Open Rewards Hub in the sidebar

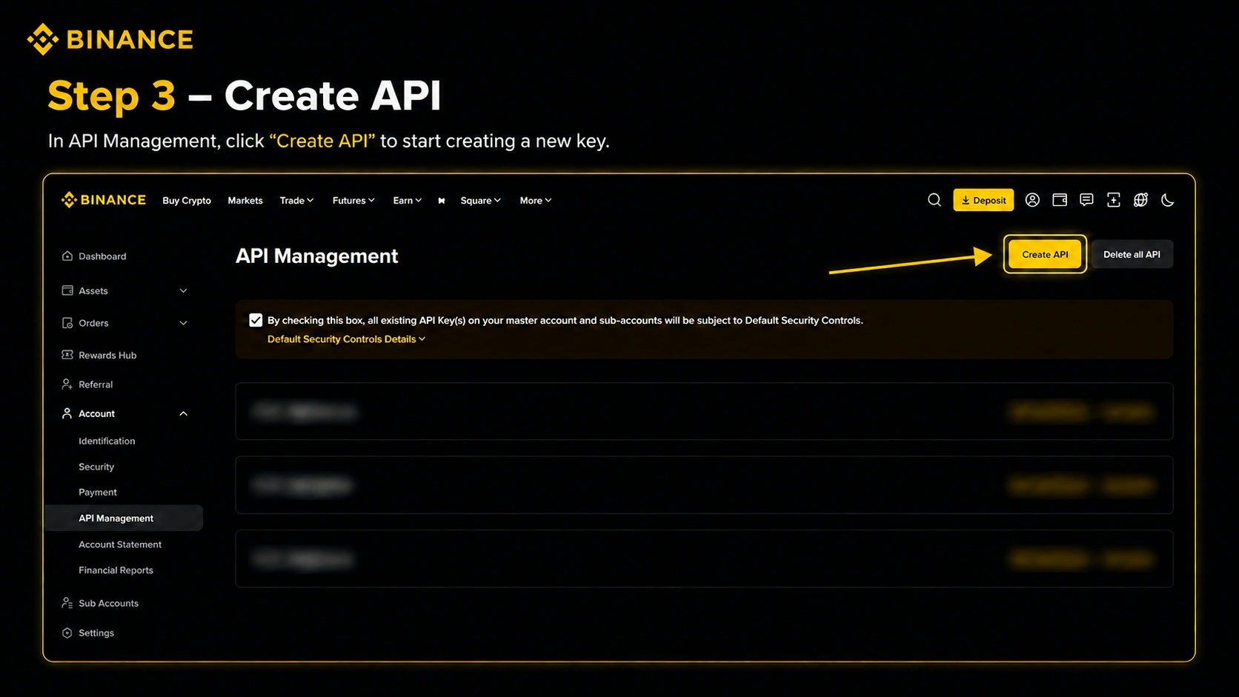pos(107,356)
